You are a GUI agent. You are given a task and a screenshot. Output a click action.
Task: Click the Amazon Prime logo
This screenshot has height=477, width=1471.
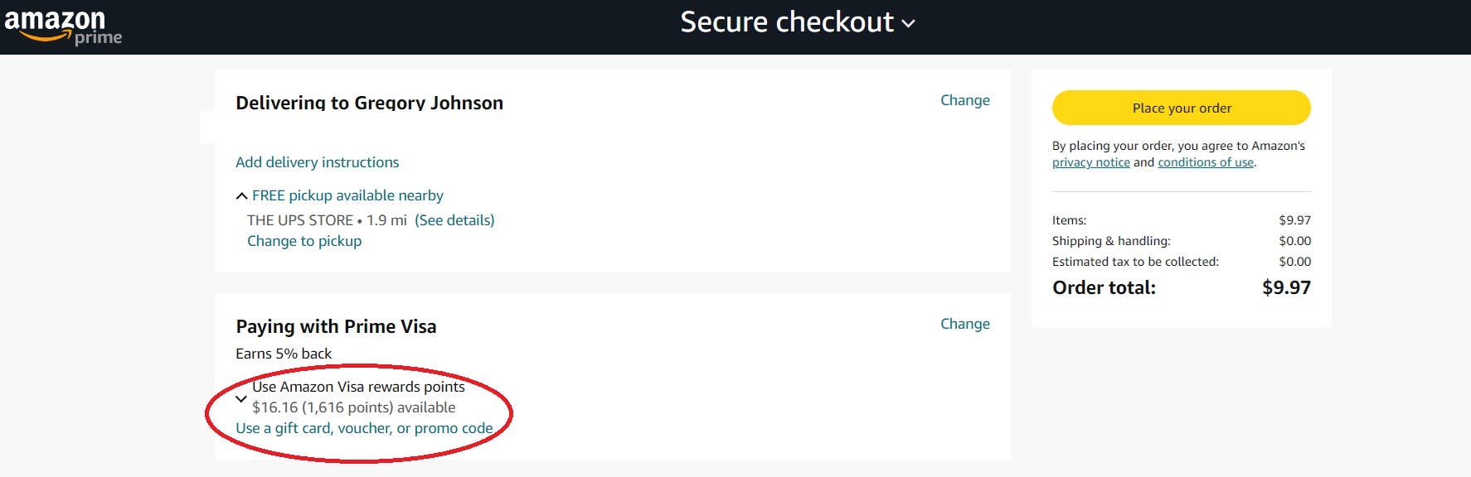pyautogui.click(x=63, y=26)
